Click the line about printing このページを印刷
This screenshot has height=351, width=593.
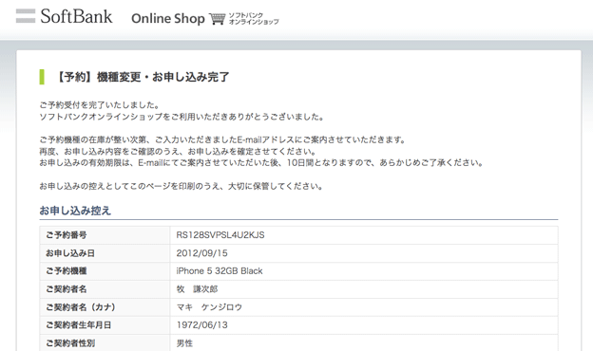(182, 186)
